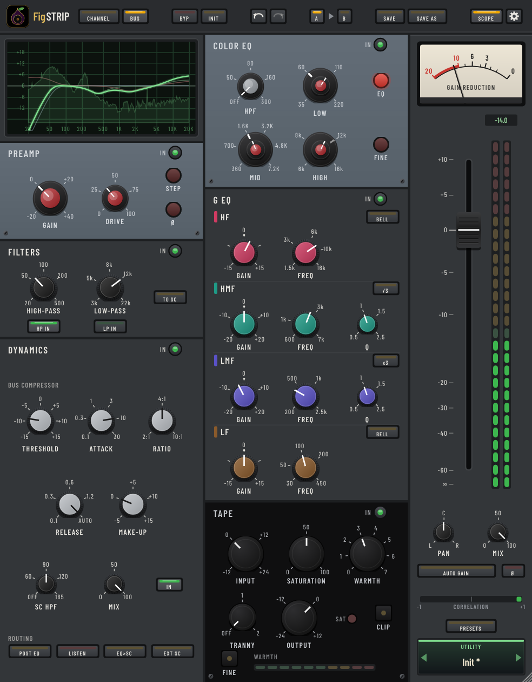Click the redo arrow button
The width and height of the screenshot is (532, 682).
278,16
